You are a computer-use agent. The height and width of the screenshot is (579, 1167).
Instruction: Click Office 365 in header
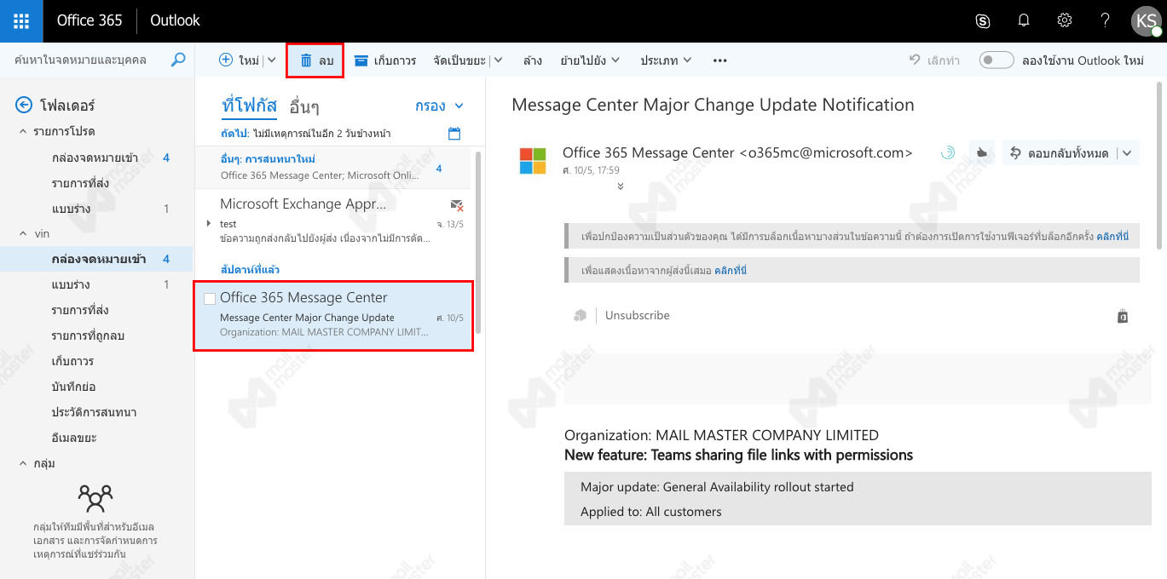pyautogui.click(x=90, y=20)
